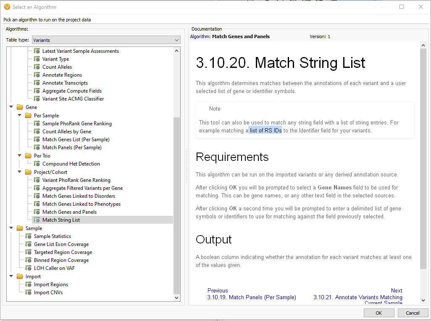
Task: Collapse the Import folder
Action: click(11, 276)
